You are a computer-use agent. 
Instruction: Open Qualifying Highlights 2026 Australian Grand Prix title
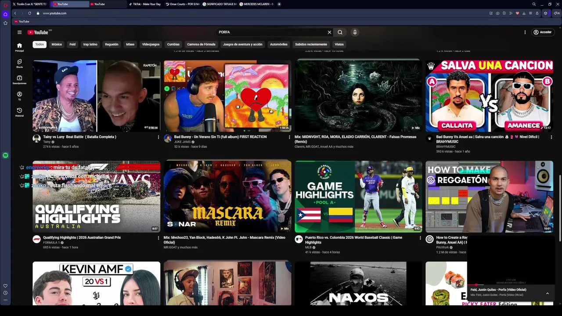pos(82,237)
